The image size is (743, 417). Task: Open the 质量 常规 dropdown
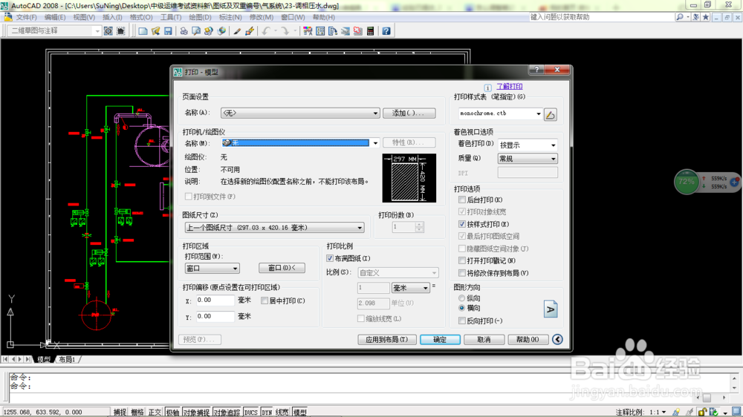pos(528,159)
